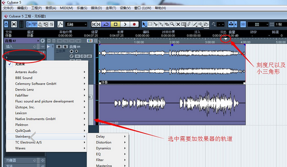Screen dimensions: 287x167
Task: Expand the 音频 02 inspector header arrow
Action: click(38, 41)
